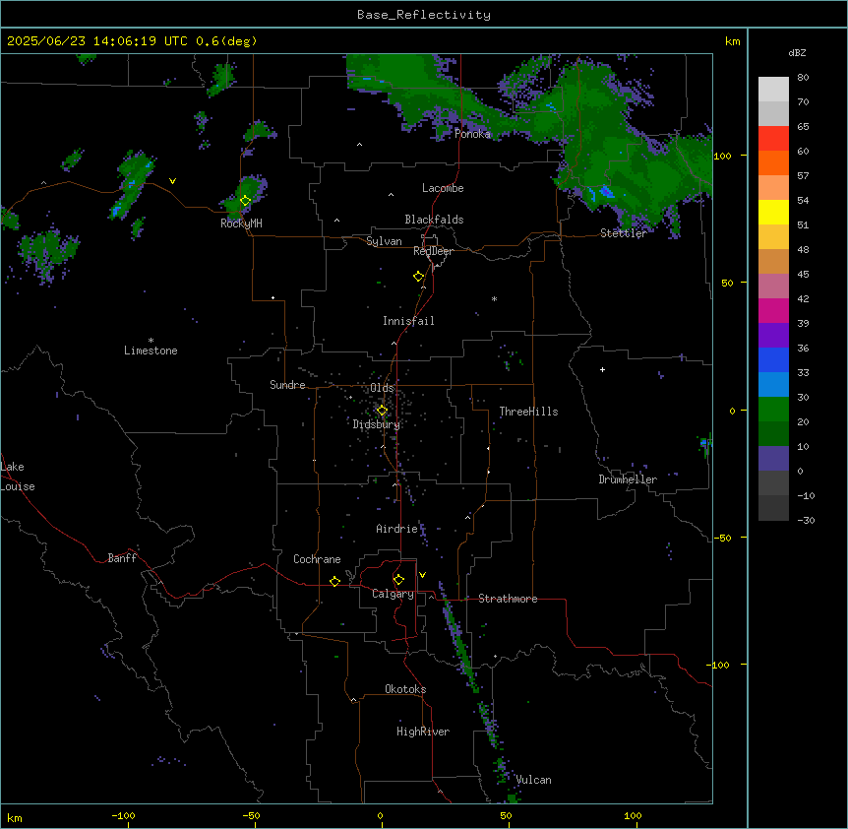
Task: Select the HighRiver label
Action: click(x=423, y=732)
